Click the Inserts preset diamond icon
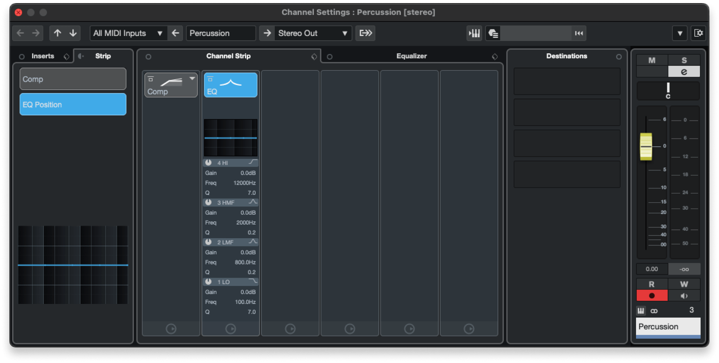Screen dimensions: 719x363 pyautogui.click(x=67, y=57)
